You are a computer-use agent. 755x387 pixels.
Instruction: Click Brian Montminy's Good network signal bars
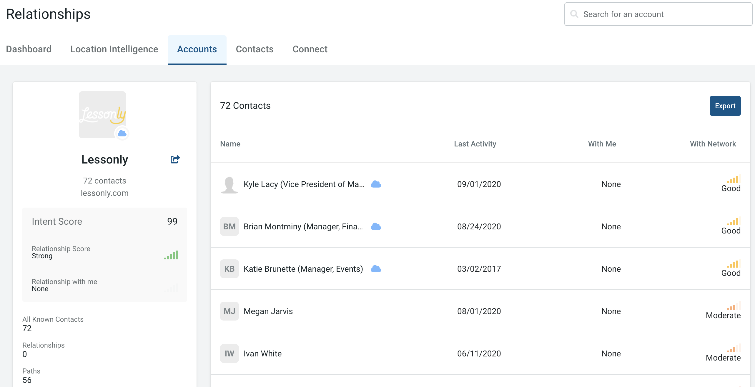coord(734,221)
